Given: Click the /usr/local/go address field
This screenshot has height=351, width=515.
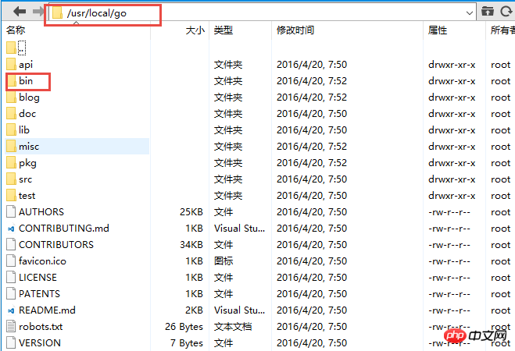Looking at the screenshot, I should point(262,12).
